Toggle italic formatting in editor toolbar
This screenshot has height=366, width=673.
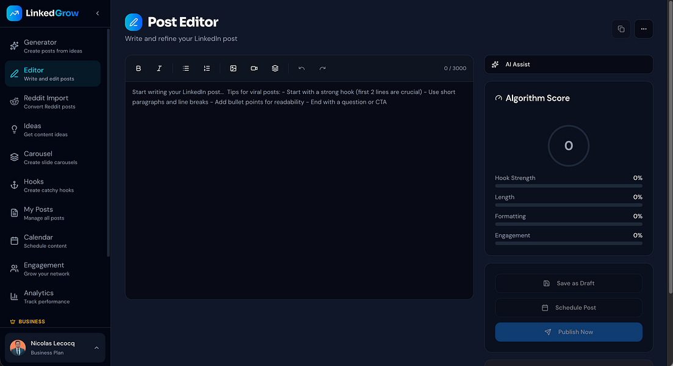(159, 68)
